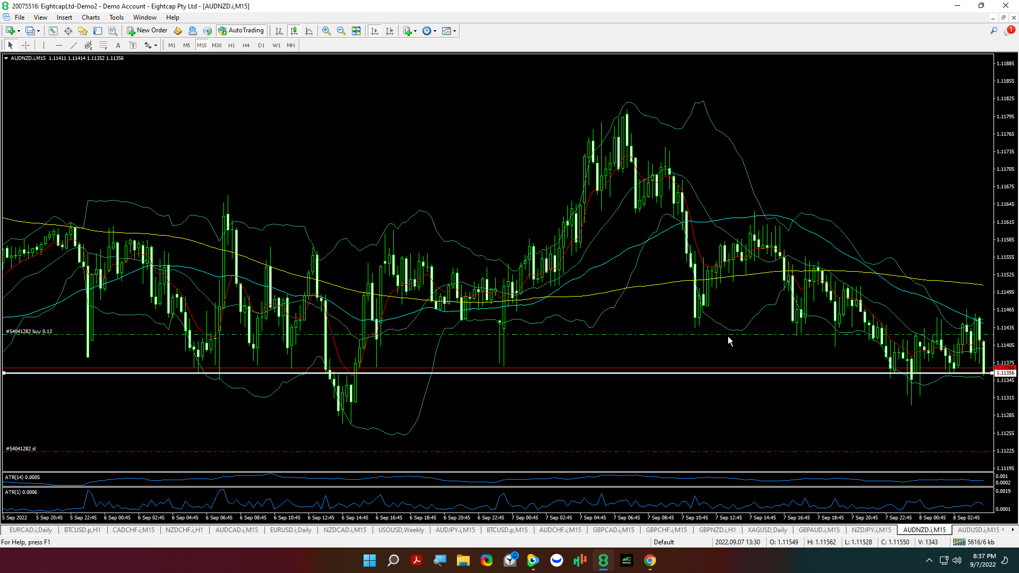
Task: Show the Navigator panel icon
Action: 83,31
